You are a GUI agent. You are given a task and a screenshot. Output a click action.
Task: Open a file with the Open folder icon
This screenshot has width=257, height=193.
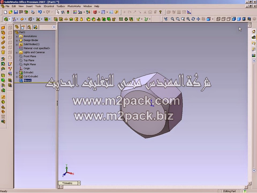click(x=10, y=12)
